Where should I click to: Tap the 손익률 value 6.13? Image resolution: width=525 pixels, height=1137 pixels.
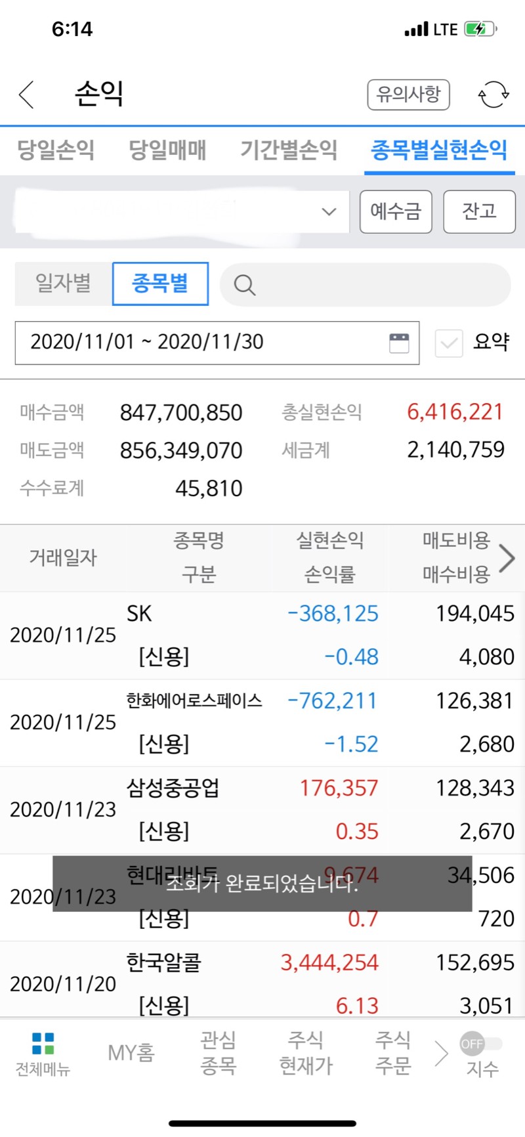357,1006
